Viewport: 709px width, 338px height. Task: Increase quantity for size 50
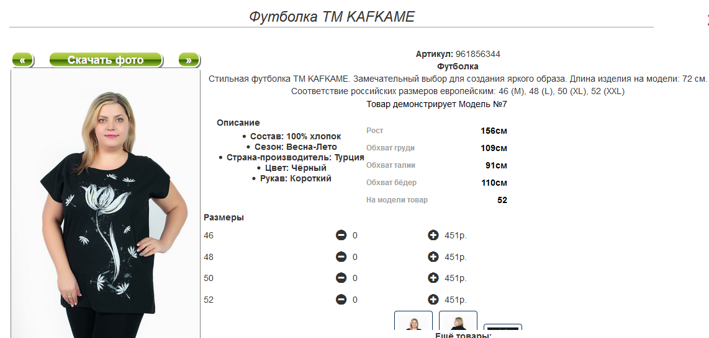tap(433, 278)
